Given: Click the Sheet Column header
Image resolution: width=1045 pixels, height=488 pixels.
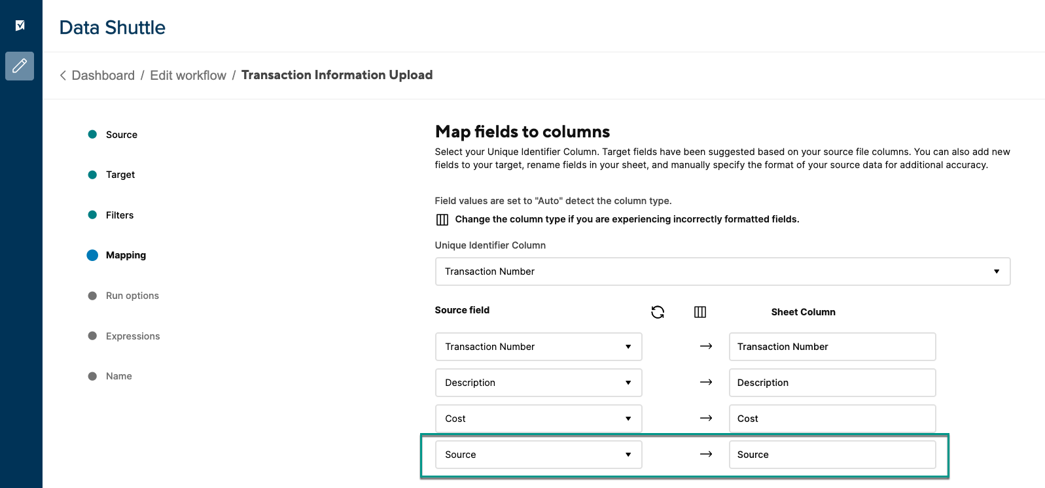Looking at the screenshot, I should (803, 312).
